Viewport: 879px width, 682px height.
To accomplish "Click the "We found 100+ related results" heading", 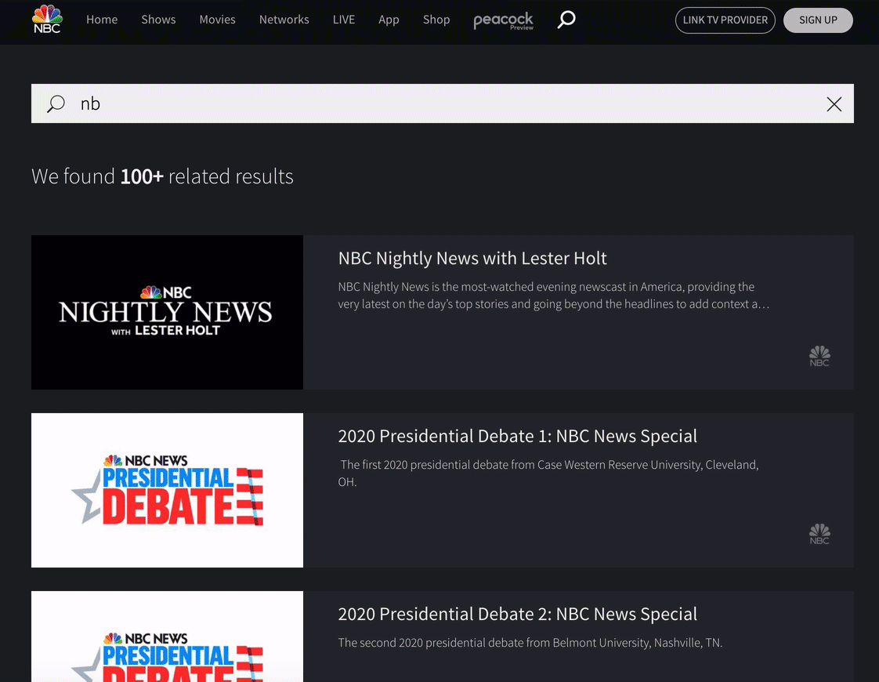I will (x=163, y=176).
